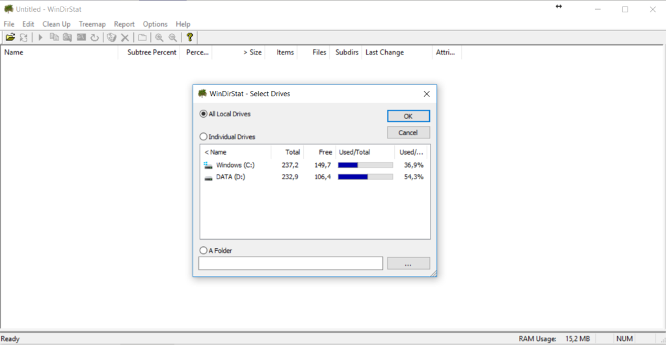Click the Refresh Selected toolbar icon

[x=94, y=37]
